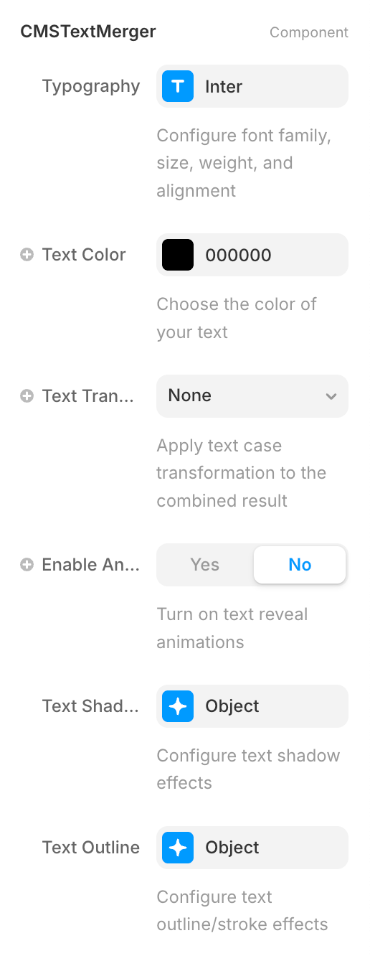Click the Text Color property label
The height and width of the screenshot is (956, 370).
coord(84,255)
